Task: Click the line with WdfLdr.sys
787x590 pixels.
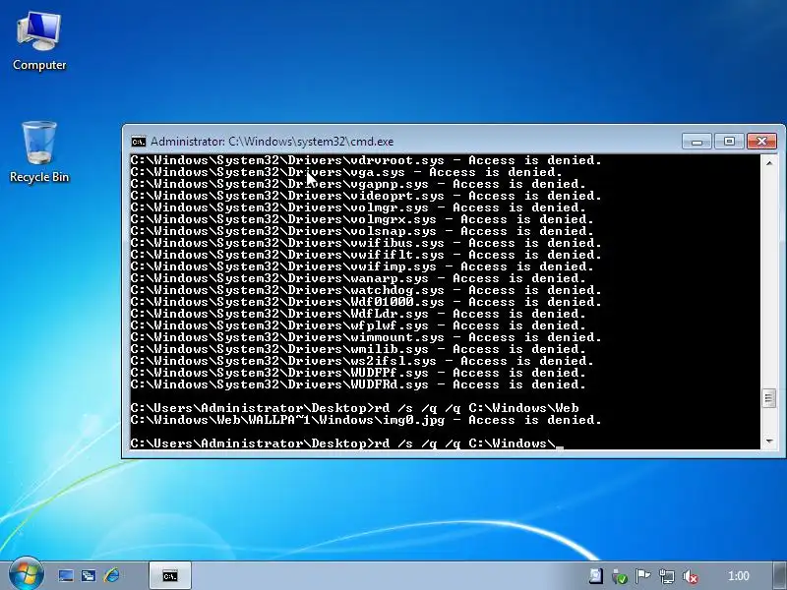Action: [x=358, y=314]
